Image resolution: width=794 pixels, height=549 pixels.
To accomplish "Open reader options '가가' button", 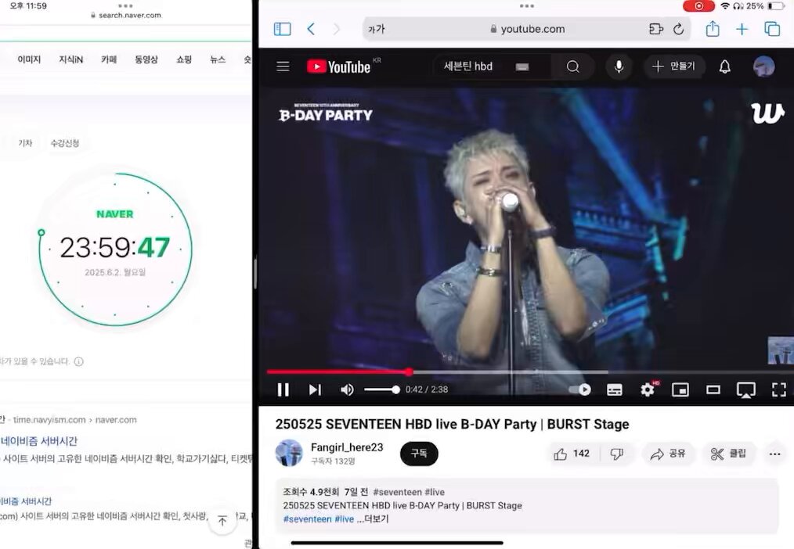I will (376, 29).
